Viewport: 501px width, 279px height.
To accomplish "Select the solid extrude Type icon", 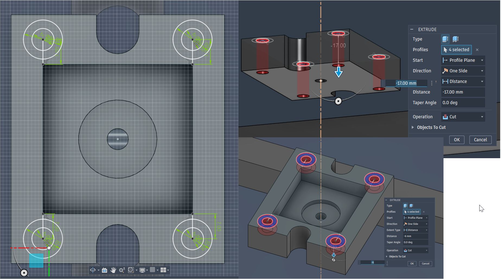I will pos(445,39).
